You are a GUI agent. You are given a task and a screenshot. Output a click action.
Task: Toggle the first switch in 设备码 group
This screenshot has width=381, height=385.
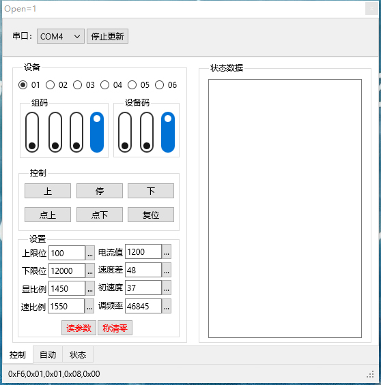(x=125, y=132)
